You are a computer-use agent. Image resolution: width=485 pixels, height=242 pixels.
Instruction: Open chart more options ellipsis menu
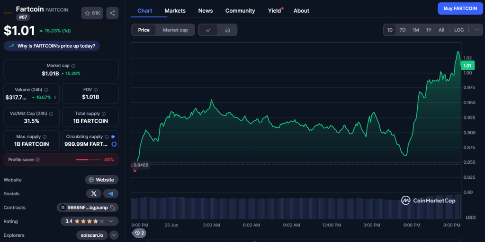click(x=476, y=30)
